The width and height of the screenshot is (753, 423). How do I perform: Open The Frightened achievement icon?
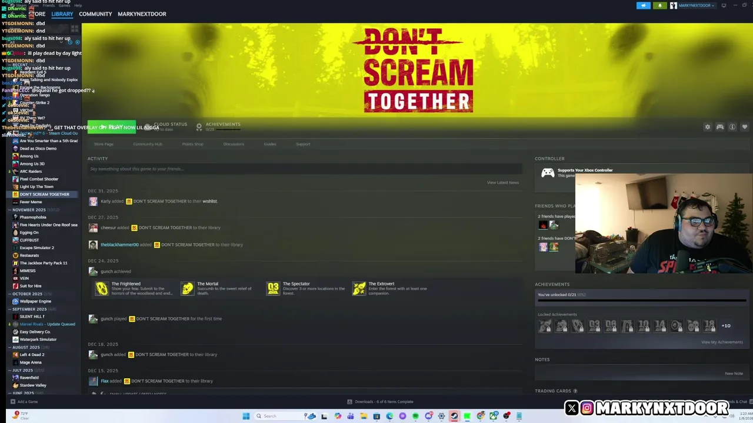pos(102,288)
